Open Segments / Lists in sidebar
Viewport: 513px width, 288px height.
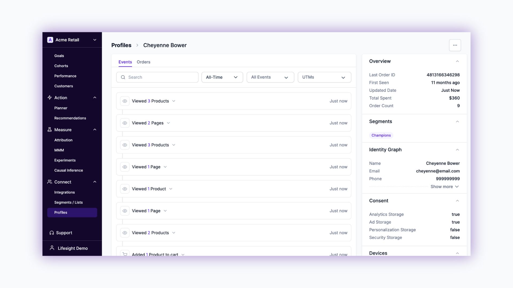pyautogui.click(x=68, y=202)
